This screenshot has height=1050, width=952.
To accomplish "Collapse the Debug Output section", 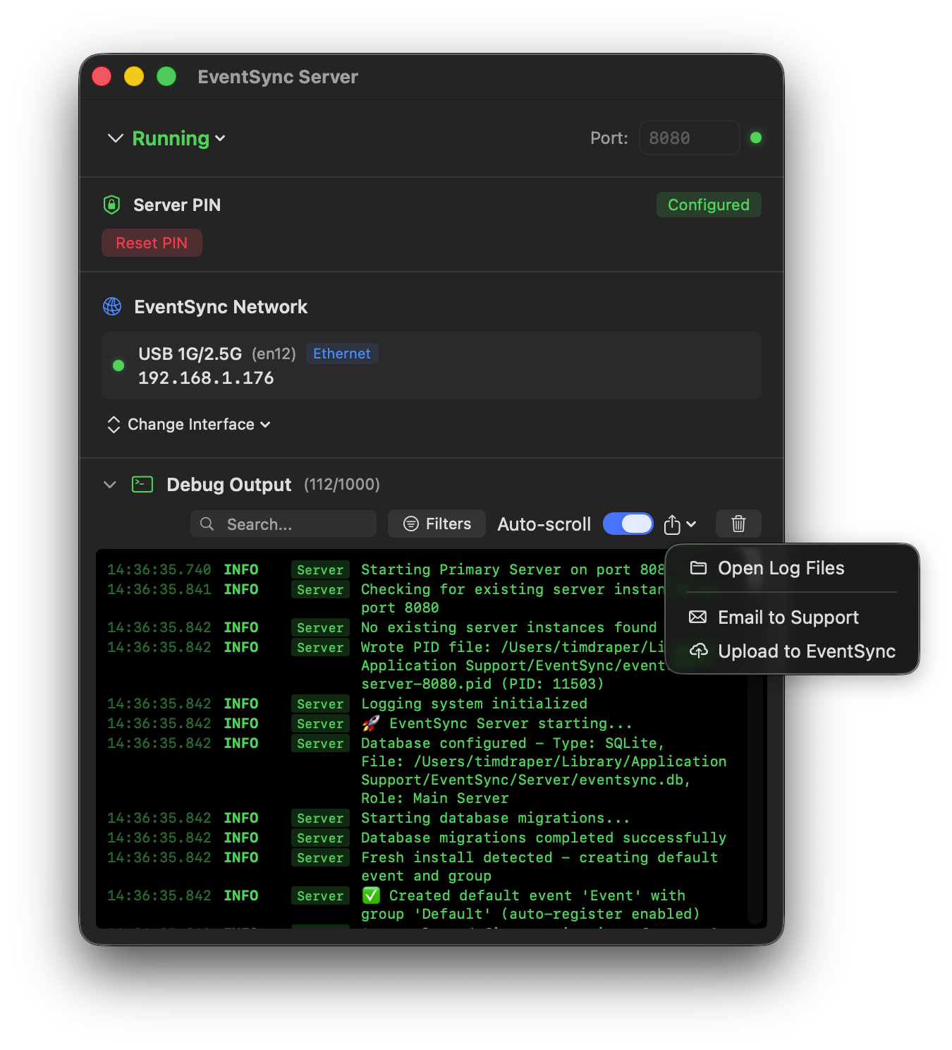I will (x=110, y=484).
